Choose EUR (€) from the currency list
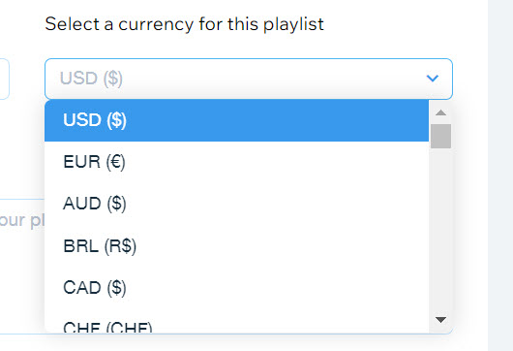Screen dimensions: 513x351 point(236,162)
